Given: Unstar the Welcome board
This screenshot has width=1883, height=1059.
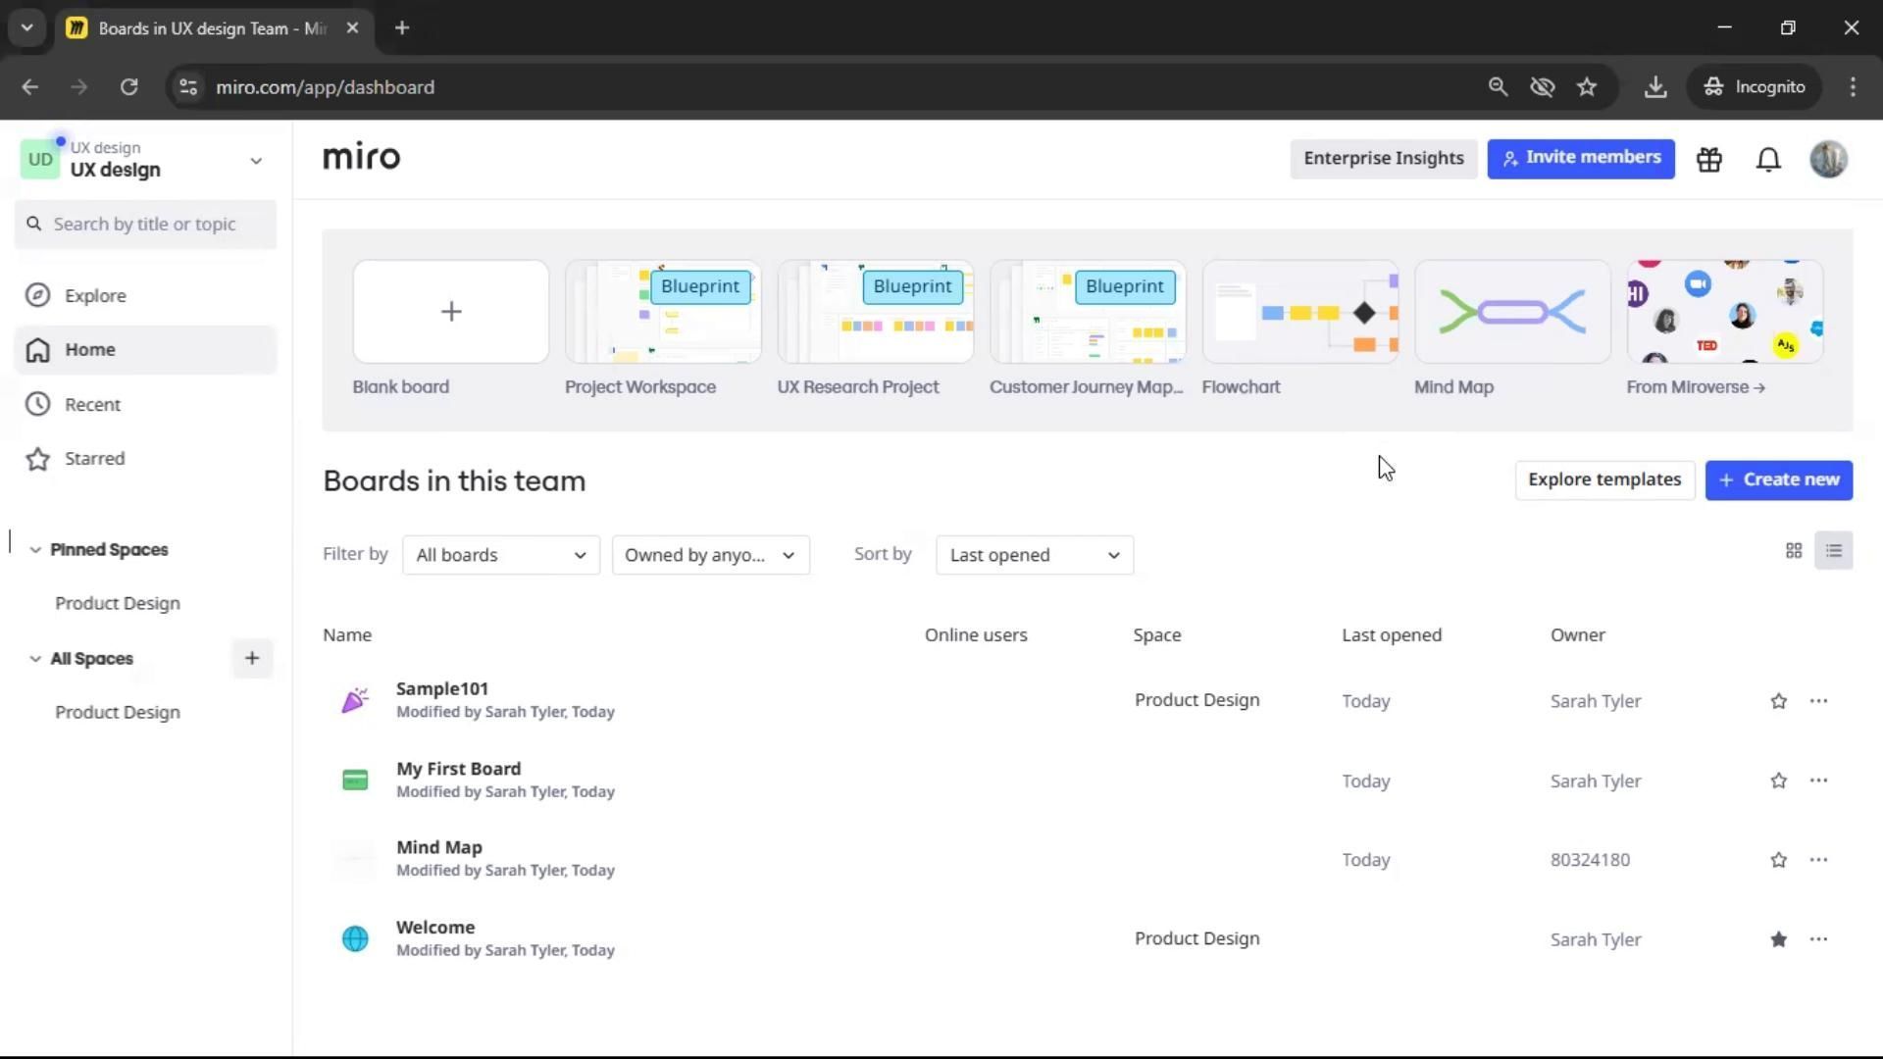Looking at the screenshot, I should tap(1778, 939).
